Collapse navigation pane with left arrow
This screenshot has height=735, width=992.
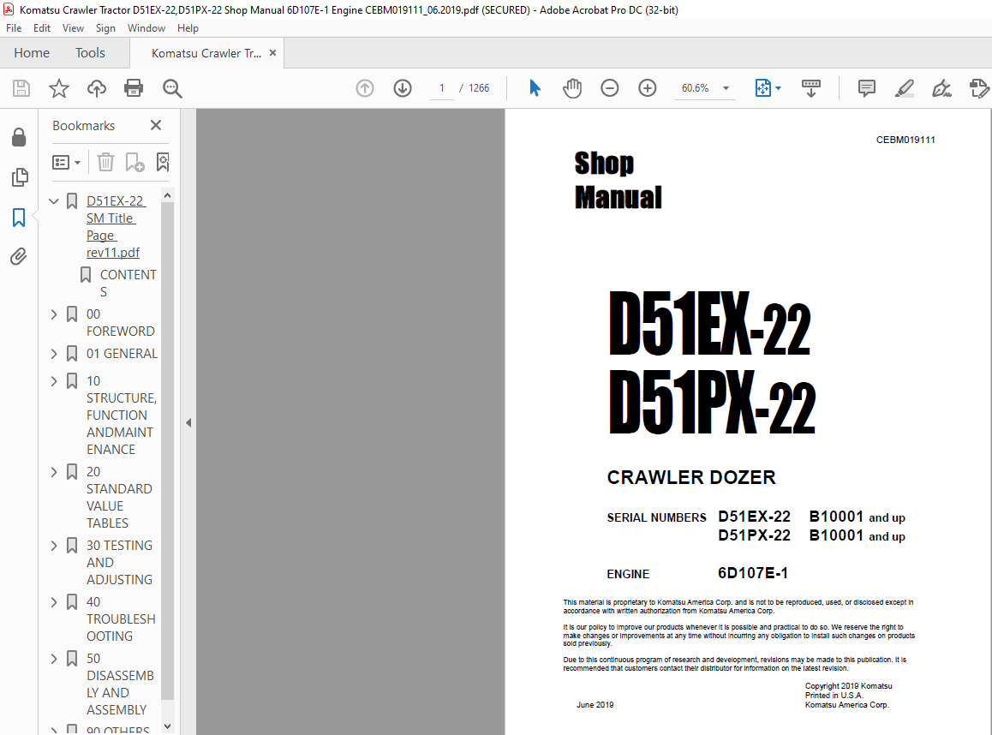[188, 422]
